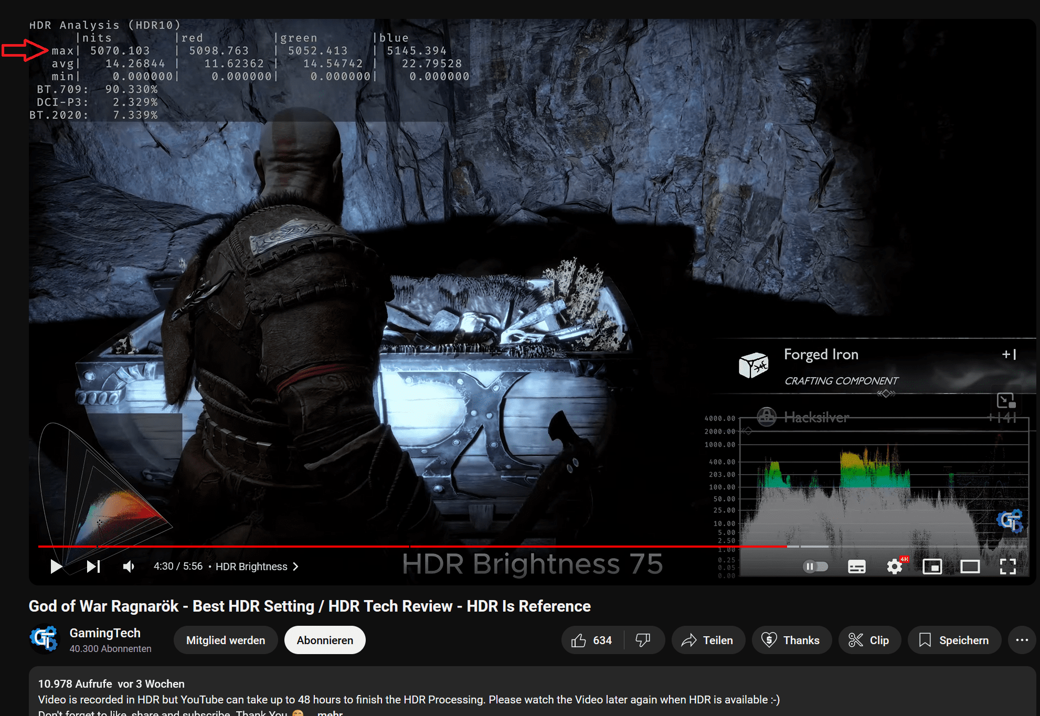The image size is (1040, 716).
Task: Open more actions three-dot menu
Action: tap(1022, 640)
